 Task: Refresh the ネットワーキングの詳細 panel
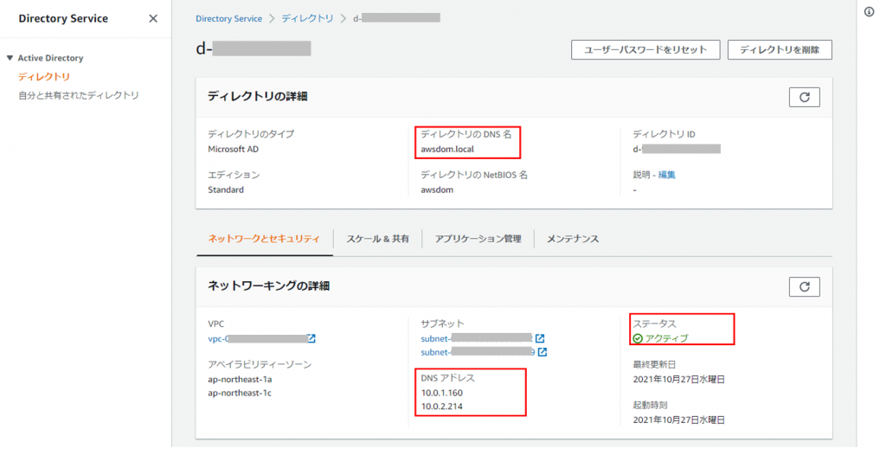pyautogui.click(x=804, y=286)
